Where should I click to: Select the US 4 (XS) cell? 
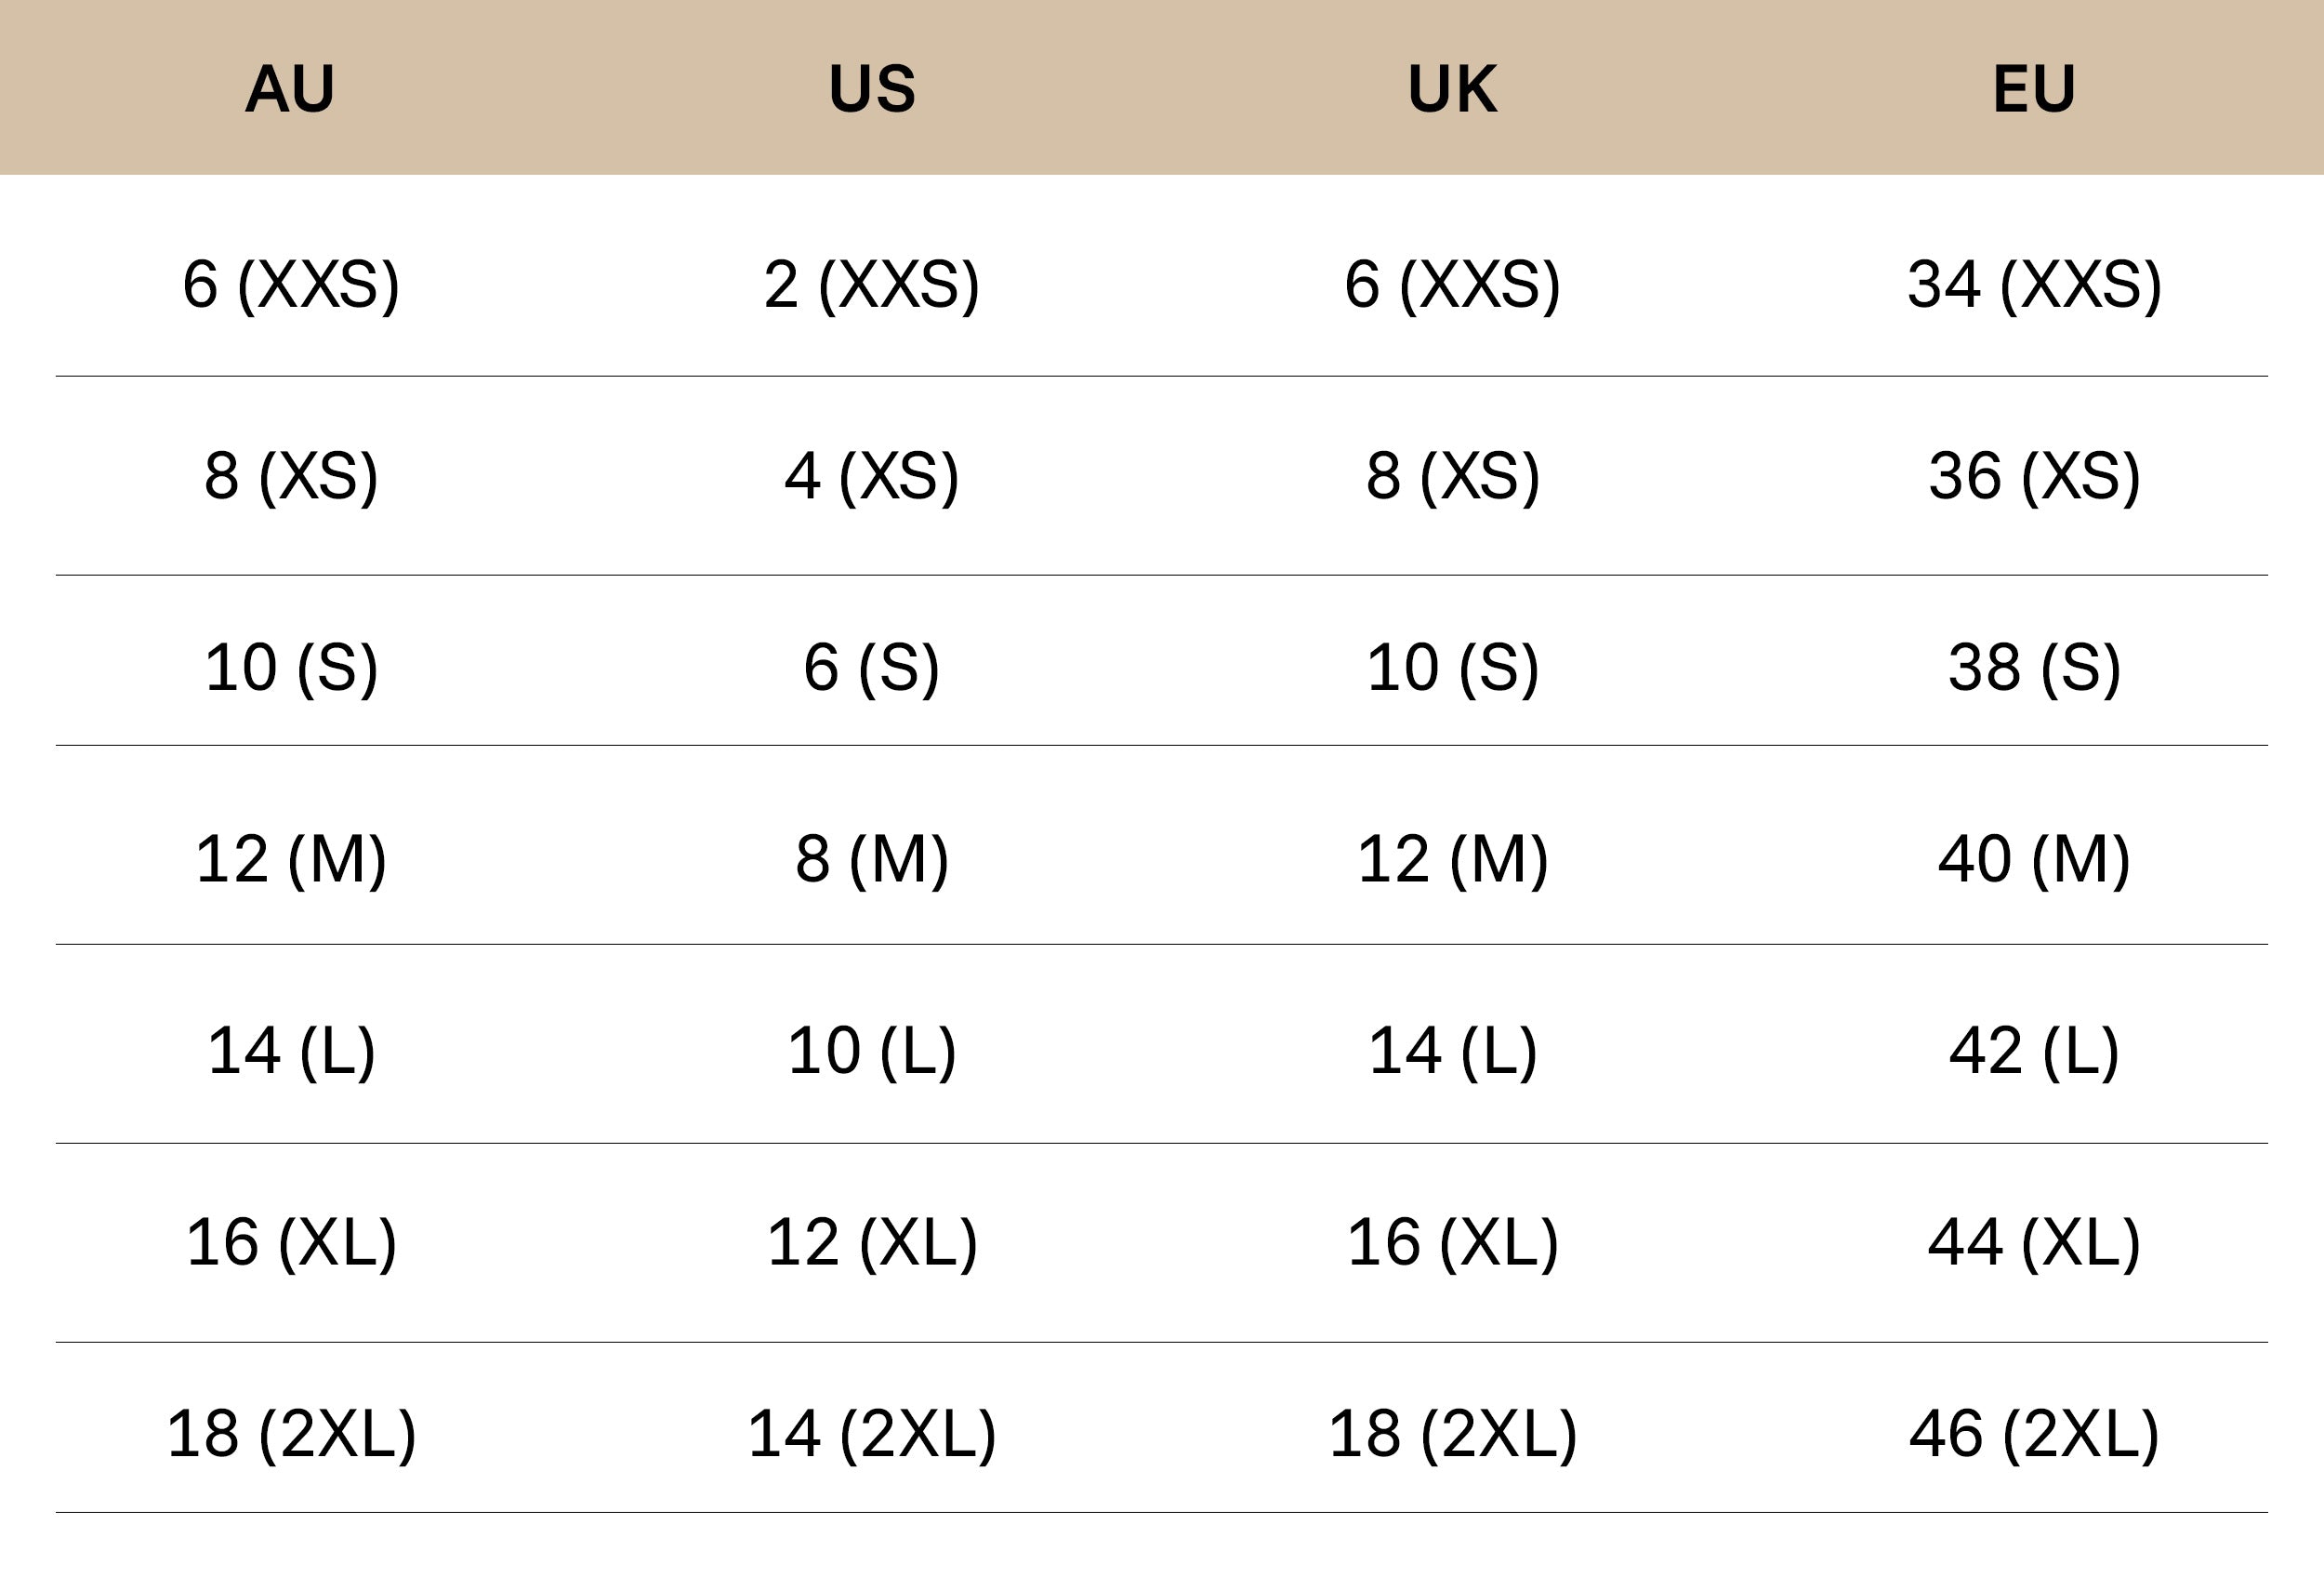pyautogui.click(x=872, y=476)
